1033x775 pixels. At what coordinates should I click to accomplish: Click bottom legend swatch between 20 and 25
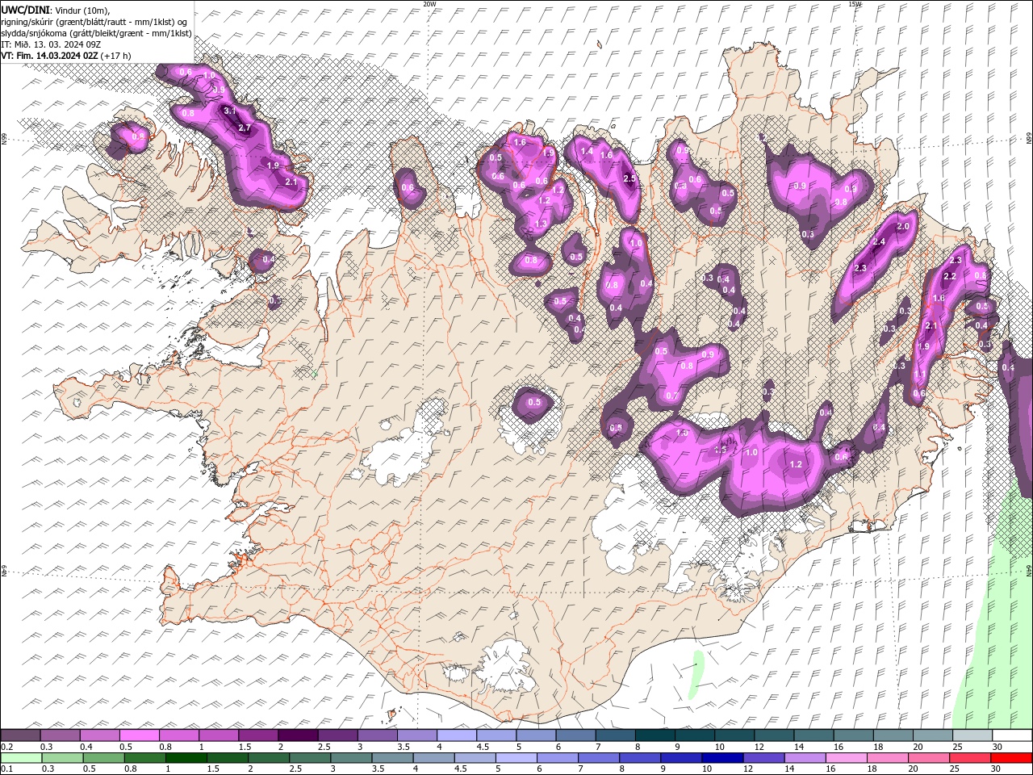pyautogui.click(x=929, y=758)
